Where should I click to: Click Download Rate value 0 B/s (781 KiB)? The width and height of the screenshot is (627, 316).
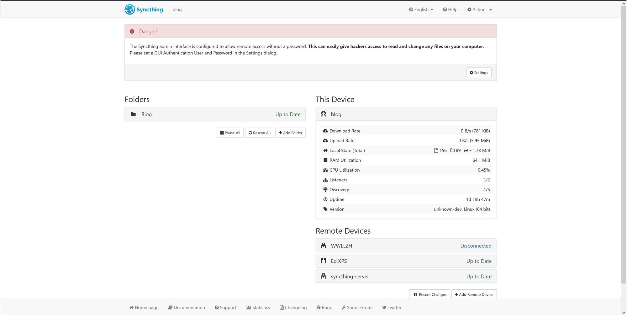pos(475,131)
